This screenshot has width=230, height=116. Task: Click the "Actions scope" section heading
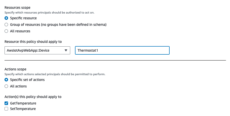pyautogui.click(x=15, y=69)
